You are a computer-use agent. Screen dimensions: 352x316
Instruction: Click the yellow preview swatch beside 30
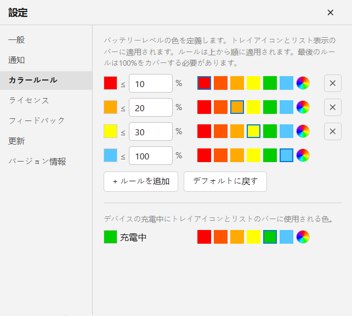point(110,131)
